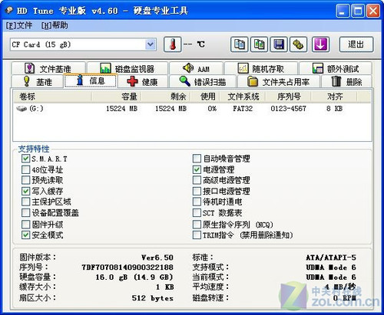This screenshot has width=384, height=315.
Task: Toggle the 固件升级 checkbox
Action: tap(25, 225)
